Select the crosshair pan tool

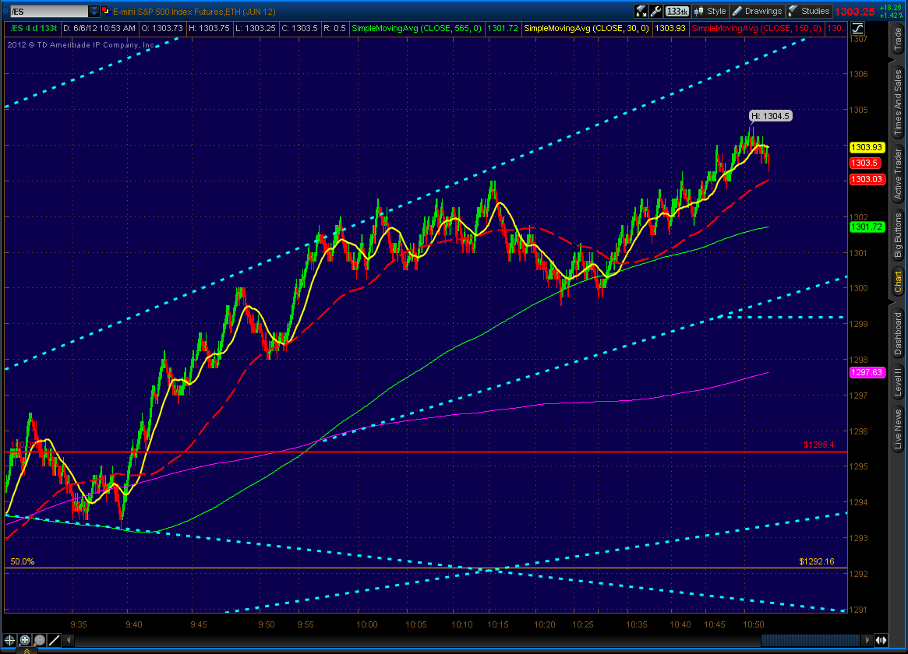(x=10, y=640)
